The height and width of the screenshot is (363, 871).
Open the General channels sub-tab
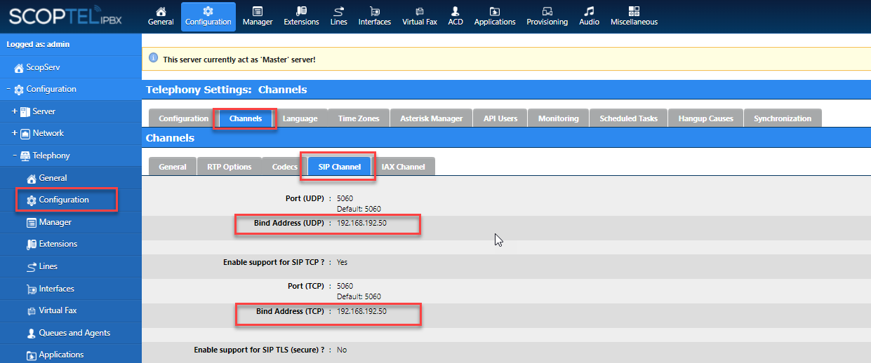[173, 167]
